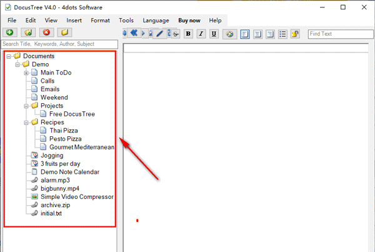The height and width of the screenshot is (252, 375).
Task: Open the Format menu
Action: click(100, 21)
